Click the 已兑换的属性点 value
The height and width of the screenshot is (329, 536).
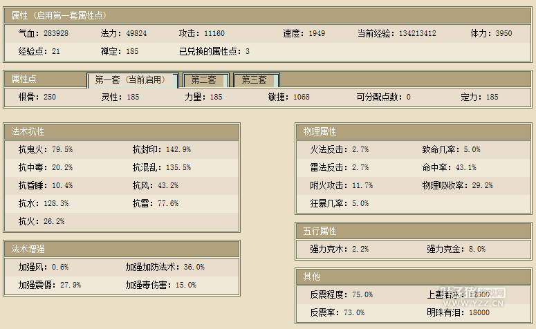(247, 51)
